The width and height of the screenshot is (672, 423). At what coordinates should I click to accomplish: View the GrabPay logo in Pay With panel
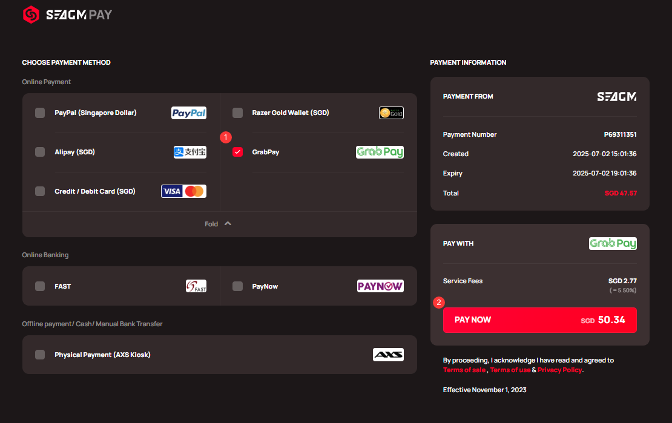[x=613, y=243]
